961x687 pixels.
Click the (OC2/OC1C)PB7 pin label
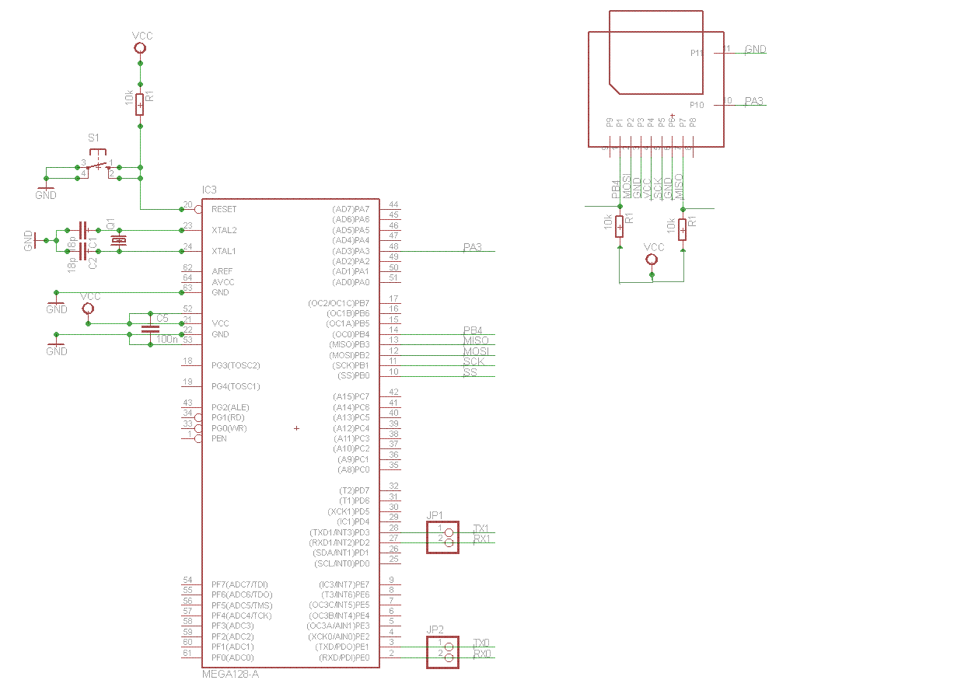coord(339,303)
